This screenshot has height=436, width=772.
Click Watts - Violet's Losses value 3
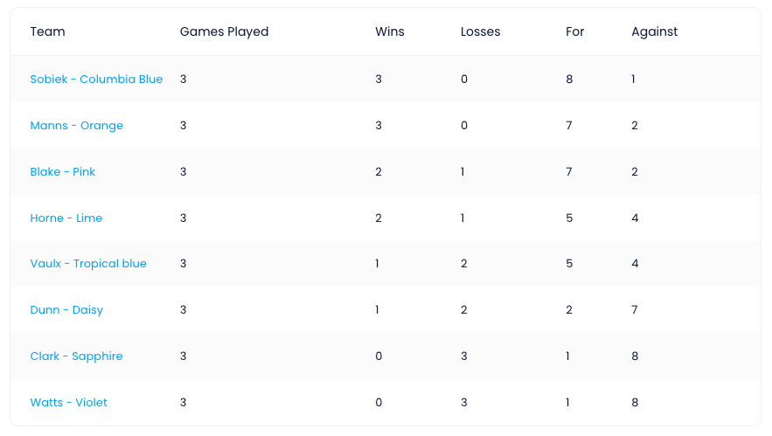[463, 403]
